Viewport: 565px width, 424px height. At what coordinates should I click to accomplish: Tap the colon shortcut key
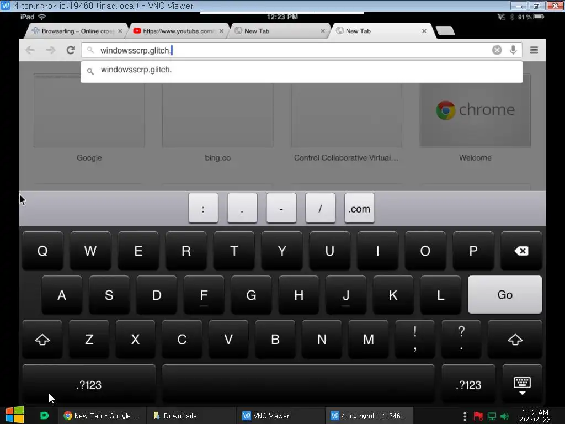tap(203, 208)
